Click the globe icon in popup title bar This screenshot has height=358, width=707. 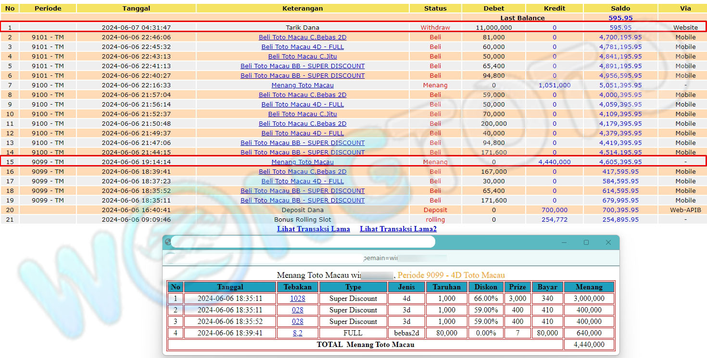[168, 242]
